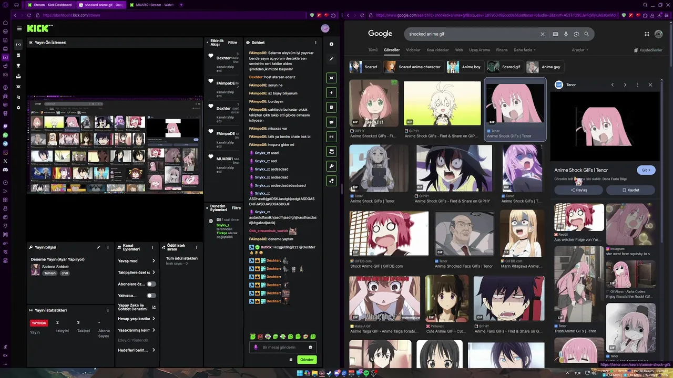673x378 pixels.
Task: Open Sohbet panel three-dot menu
Action: click(315, 43)
